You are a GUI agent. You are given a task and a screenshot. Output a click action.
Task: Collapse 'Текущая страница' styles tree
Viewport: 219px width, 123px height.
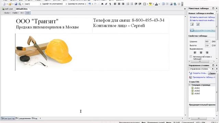click(x=190, y=85)
